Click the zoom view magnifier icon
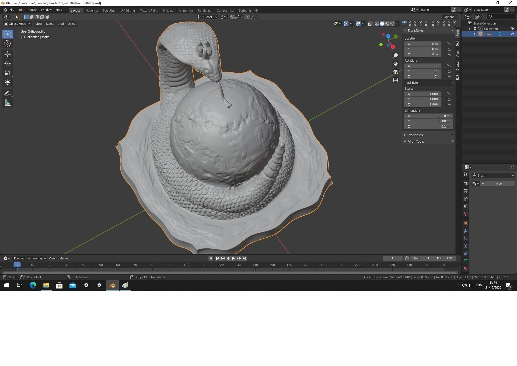Image resolution: width=517 pixels, height=366 pixels. coord(396,55)
